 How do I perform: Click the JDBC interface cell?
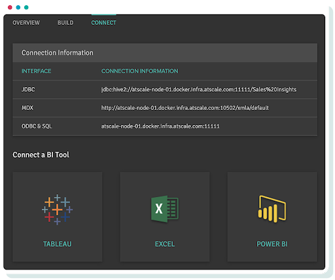[x=28, y=90]
